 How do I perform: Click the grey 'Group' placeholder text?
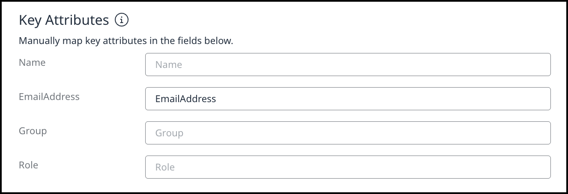[x=169, y=133]
